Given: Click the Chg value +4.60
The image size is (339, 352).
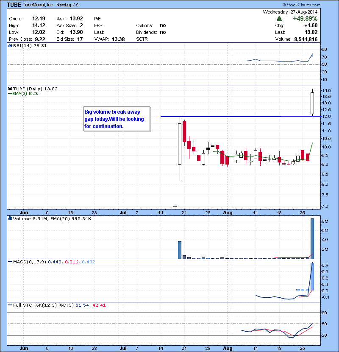Looking at the screenshot, I should 311,25.
